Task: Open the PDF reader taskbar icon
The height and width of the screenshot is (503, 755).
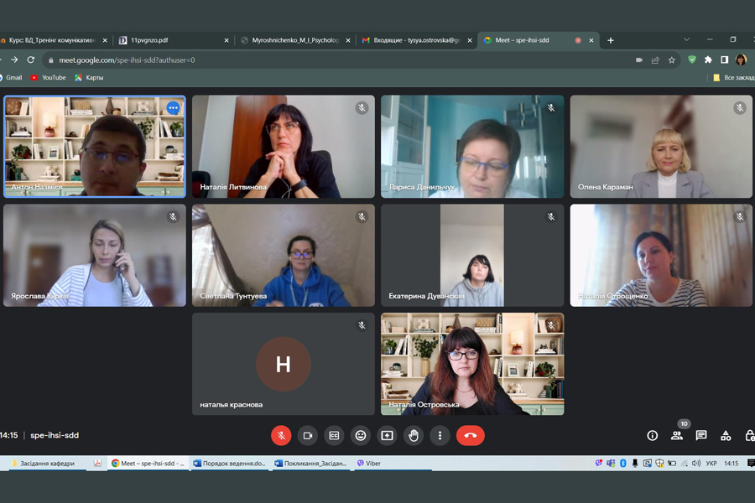Action: [98, 463]
